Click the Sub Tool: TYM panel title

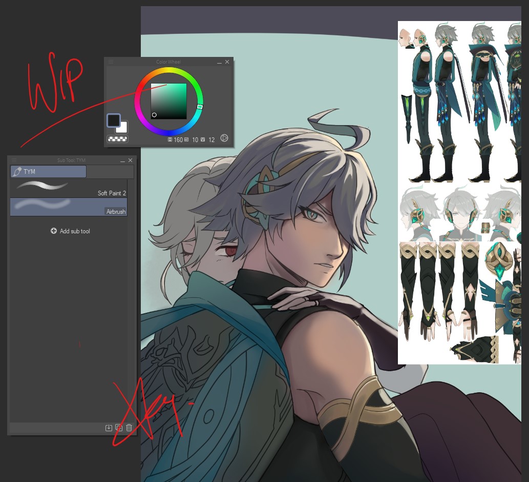pyautogui.click(x=71, y=160)
